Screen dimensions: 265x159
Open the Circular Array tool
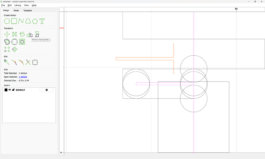15,49
